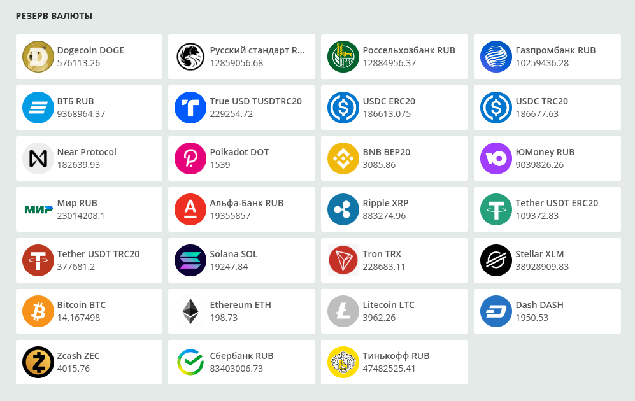The width and height of the screenshot is (635, 401).
Task: Click the Bitcoin BTC icon
Action: coord(38,311)
